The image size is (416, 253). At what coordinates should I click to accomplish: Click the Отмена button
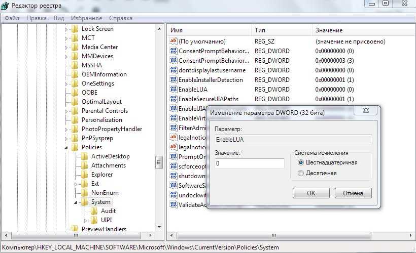pos(353,193)
